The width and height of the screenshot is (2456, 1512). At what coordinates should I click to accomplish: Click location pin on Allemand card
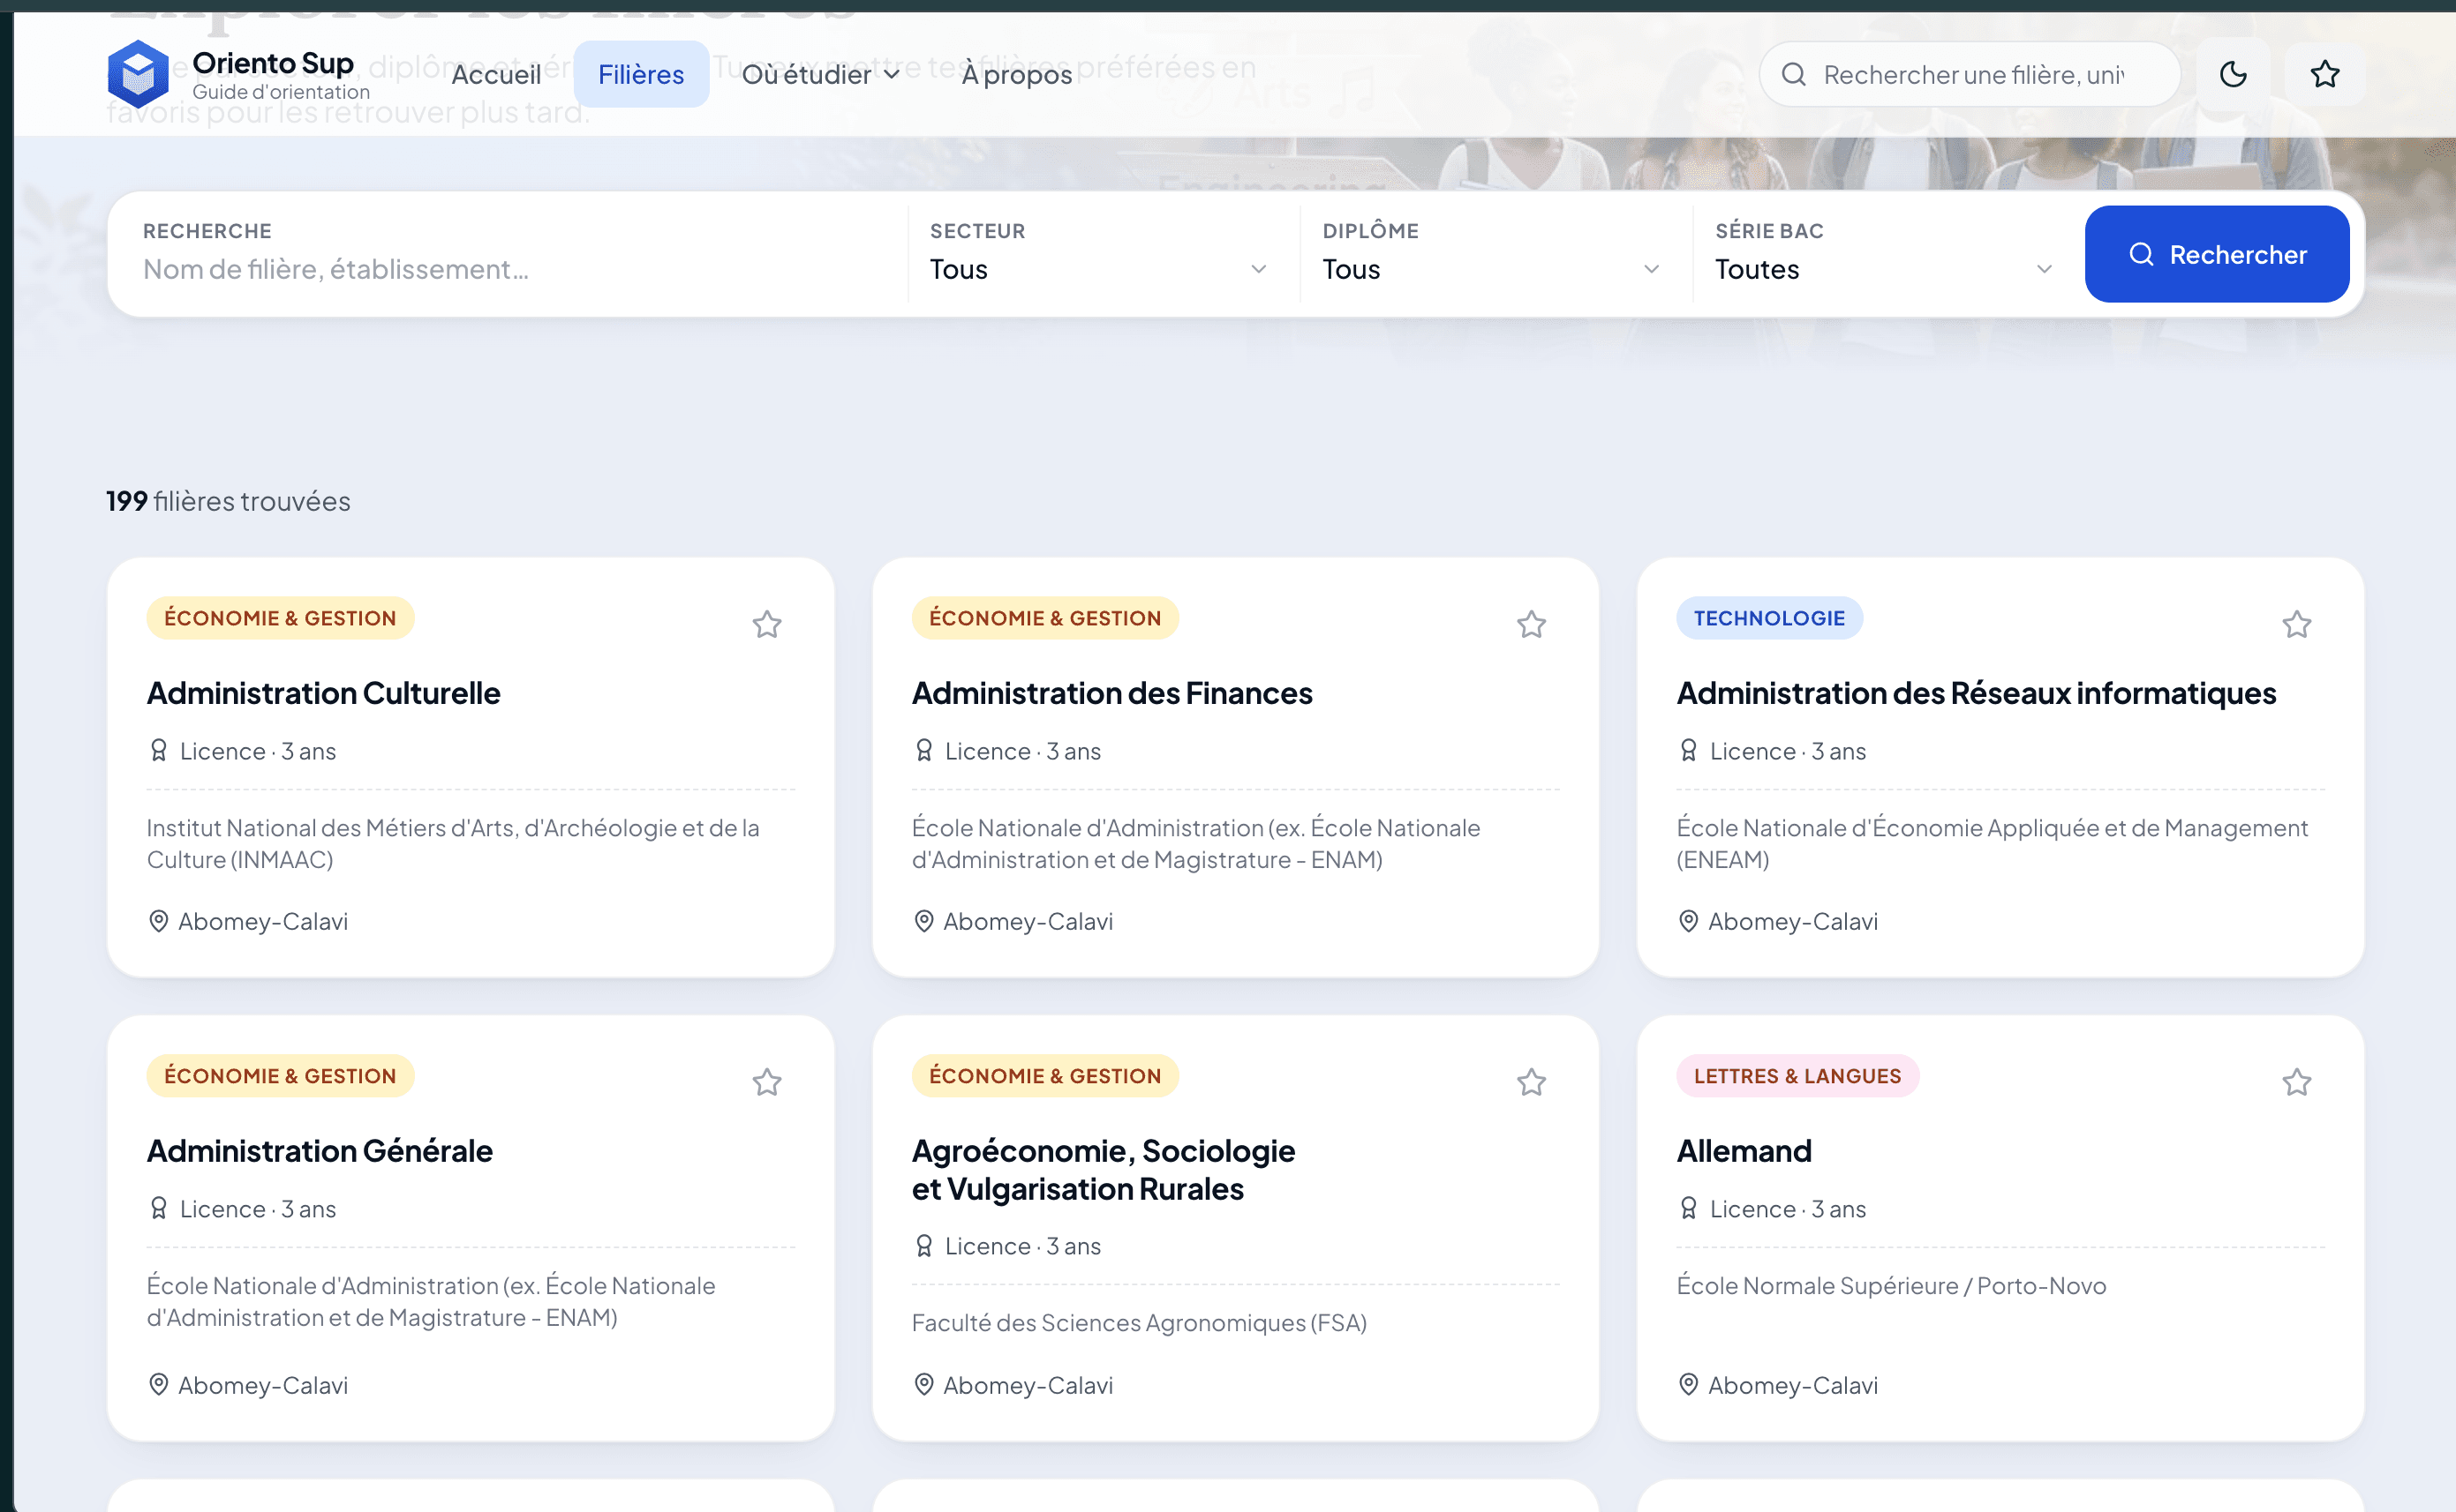tap(1688, 1384)
